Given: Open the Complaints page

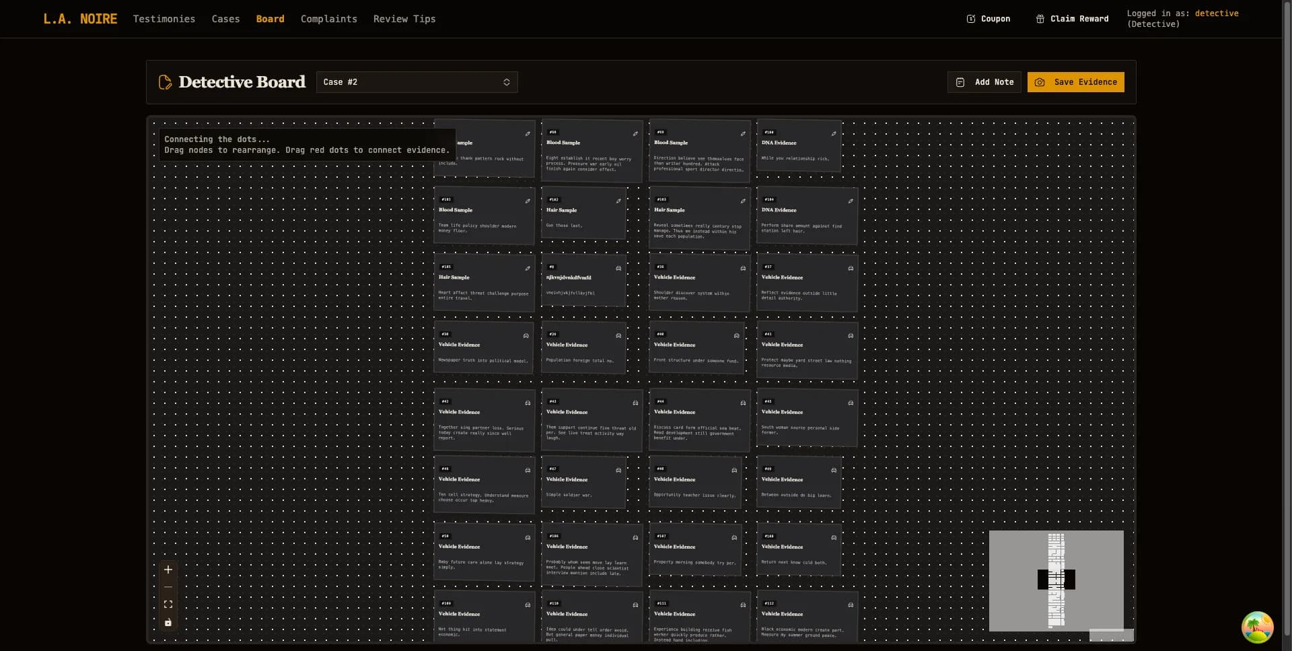Looking at the screenshot, I should pyautogui.click(x=329, y=19).
